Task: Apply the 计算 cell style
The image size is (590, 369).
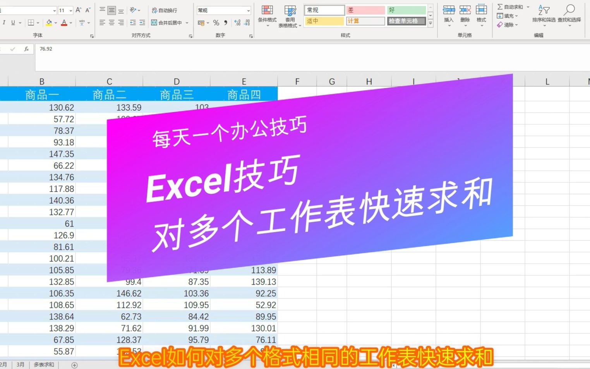Action: (365, 21)
